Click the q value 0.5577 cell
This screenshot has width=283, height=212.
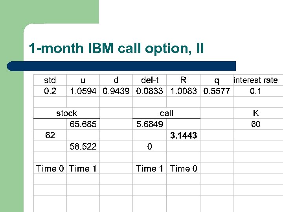pos(217,91)
